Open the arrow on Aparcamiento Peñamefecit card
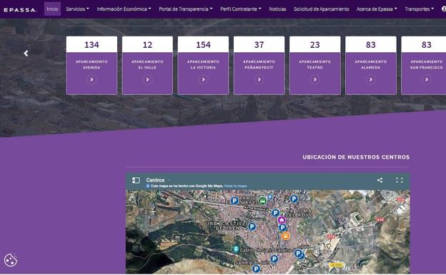 click(259, 79)
